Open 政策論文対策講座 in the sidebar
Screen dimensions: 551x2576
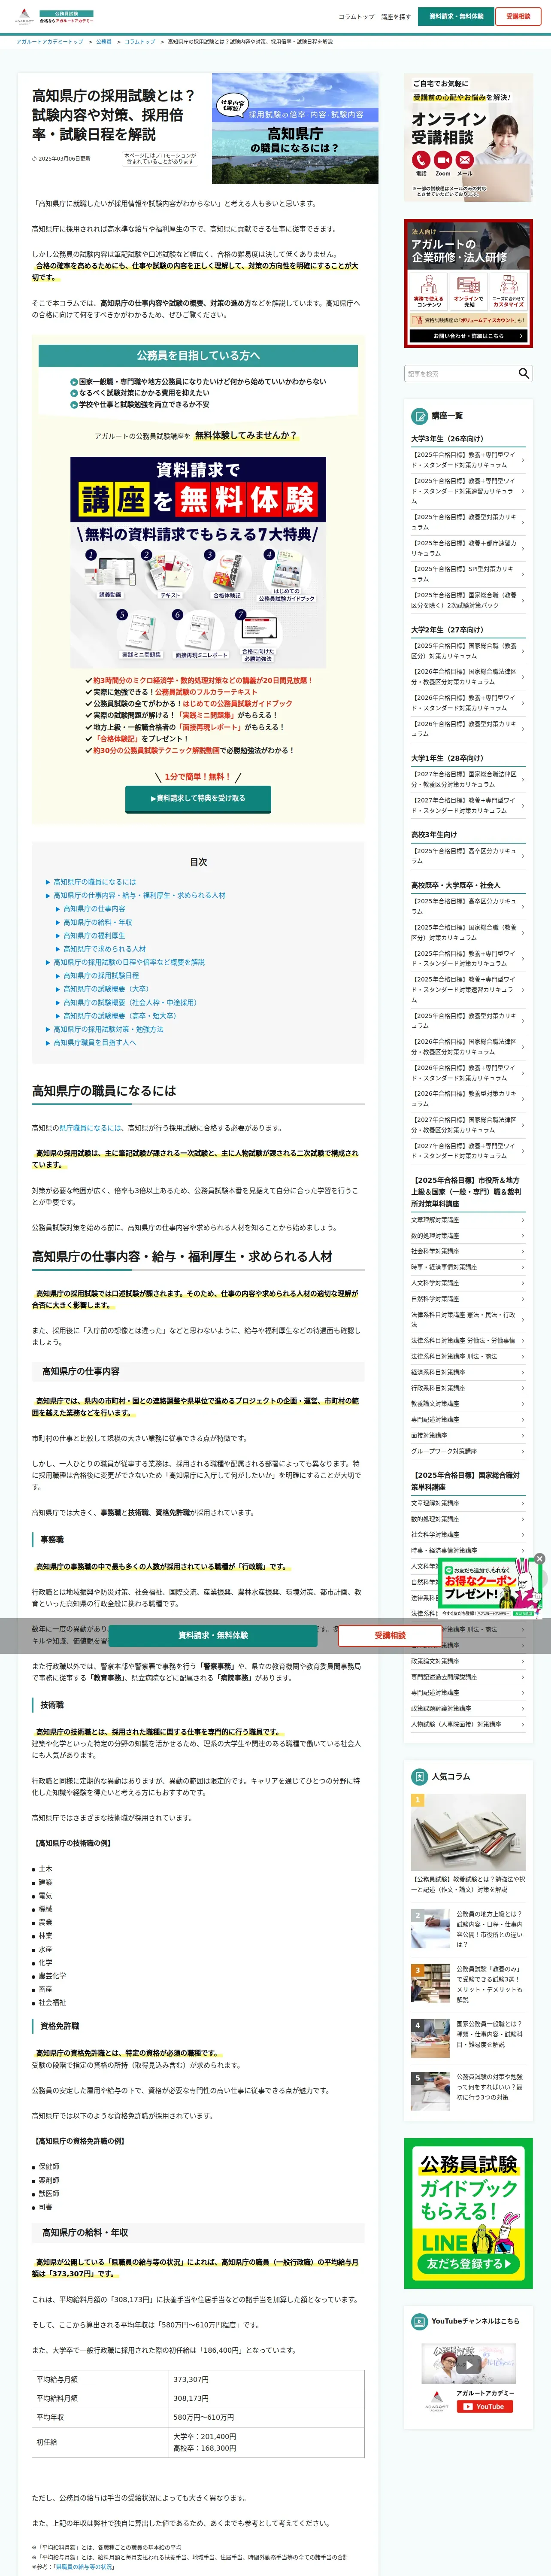tap(468, 1661)
